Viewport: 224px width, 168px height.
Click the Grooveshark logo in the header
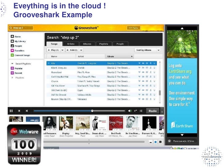point(86,28)
